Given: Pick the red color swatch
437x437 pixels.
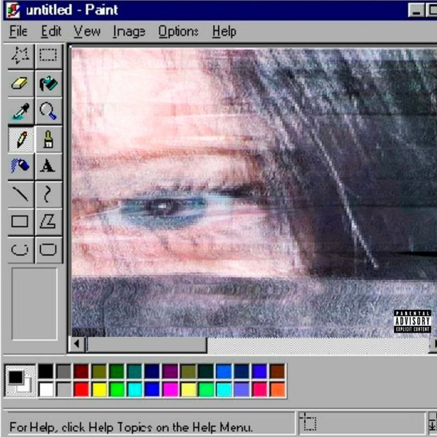Looking at the screenshot, I should (x=81, y=389).
